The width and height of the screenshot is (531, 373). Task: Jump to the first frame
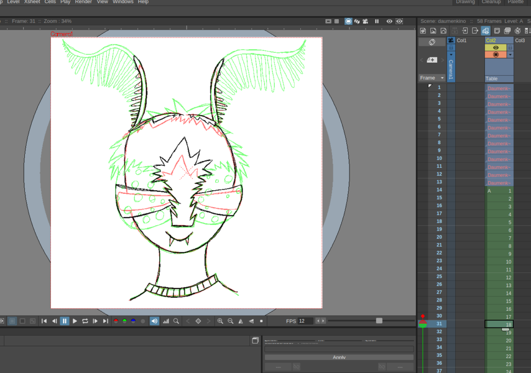(44, 321)
